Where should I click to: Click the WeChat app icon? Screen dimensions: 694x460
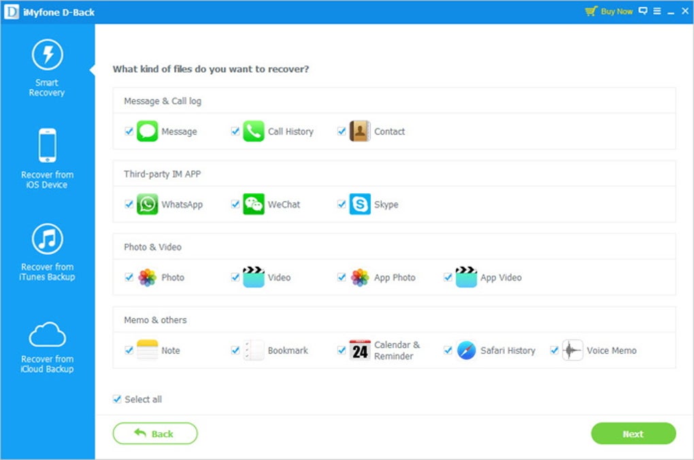click(x=252, y=204)
